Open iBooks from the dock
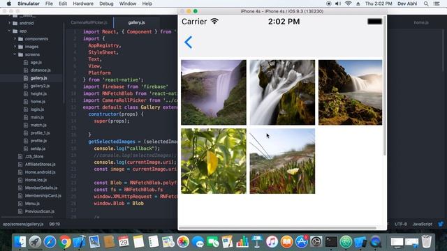This screenshot has width=447, height=251. (286, 242)
